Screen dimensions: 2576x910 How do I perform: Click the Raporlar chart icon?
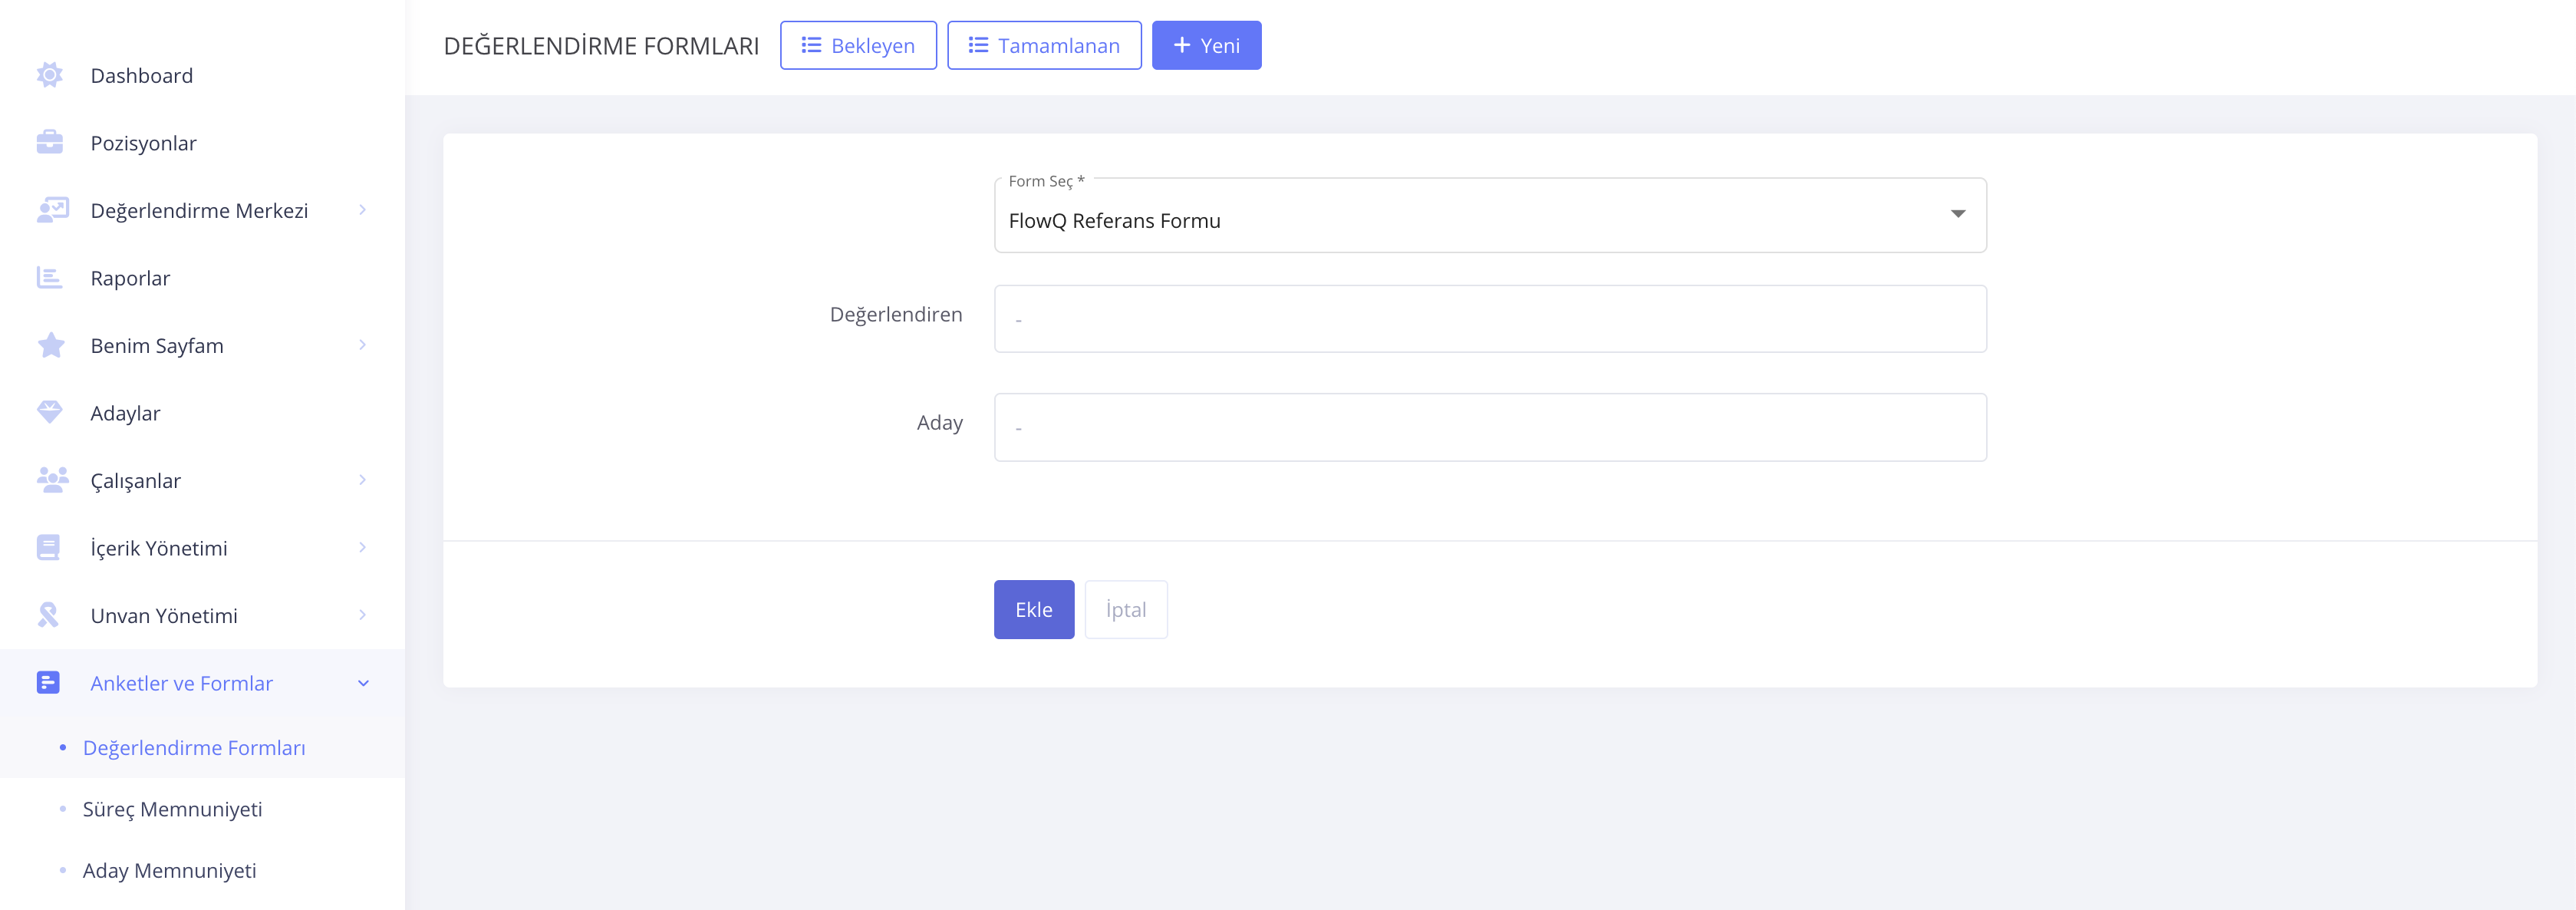click(49, 278)
